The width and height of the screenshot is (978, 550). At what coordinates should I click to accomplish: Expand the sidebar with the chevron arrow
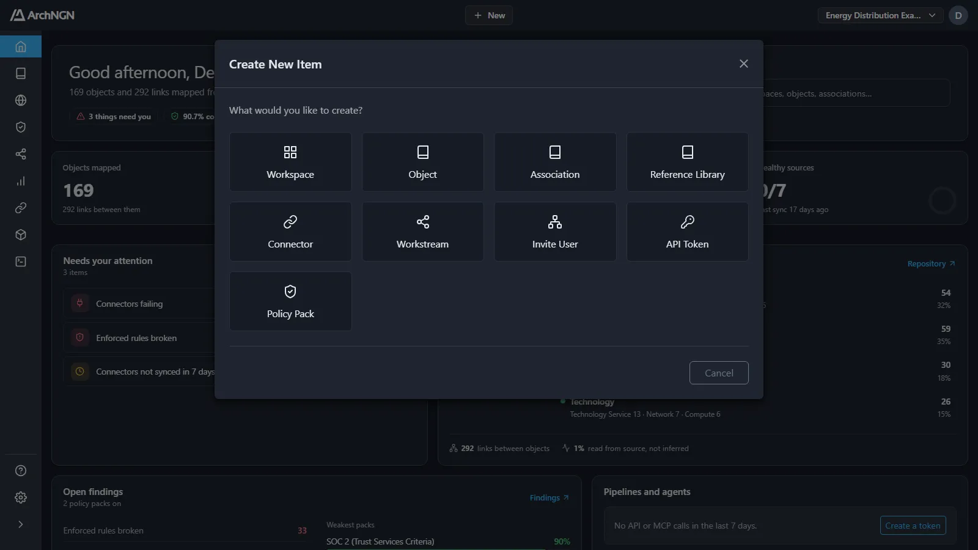click(x=21, y=524)
